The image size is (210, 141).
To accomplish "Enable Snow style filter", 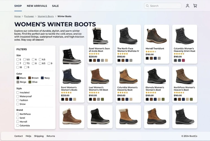I will pyautogui.click(x=18, y=104).
